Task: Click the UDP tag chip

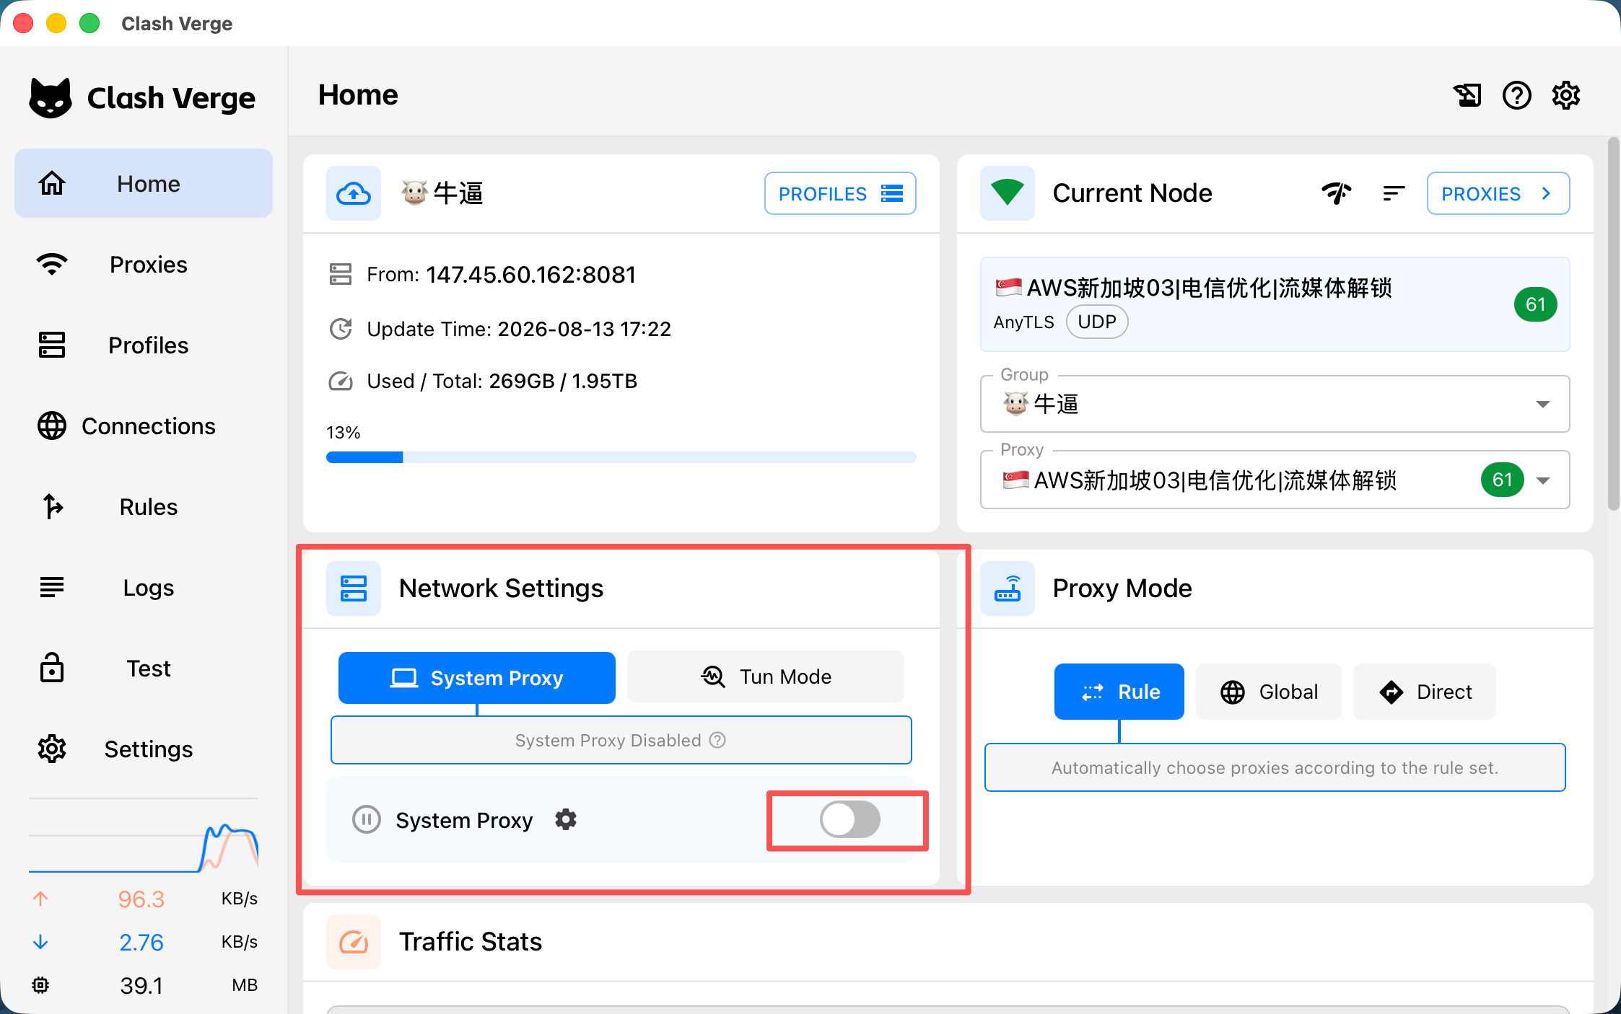Action: coord(1097,322)
